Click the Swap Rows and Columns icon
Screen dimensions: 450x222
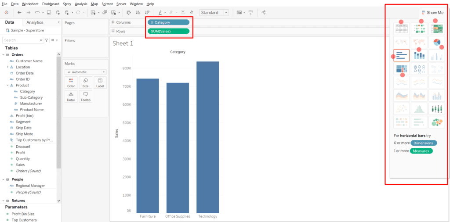click(x=129, y=13)
